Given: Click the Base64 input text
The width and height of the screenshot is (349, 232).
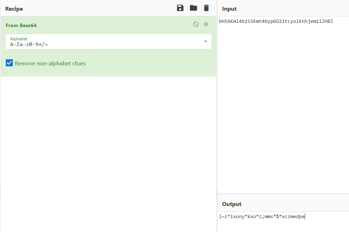Looking at the screenshot, I should tap(276, 21).
